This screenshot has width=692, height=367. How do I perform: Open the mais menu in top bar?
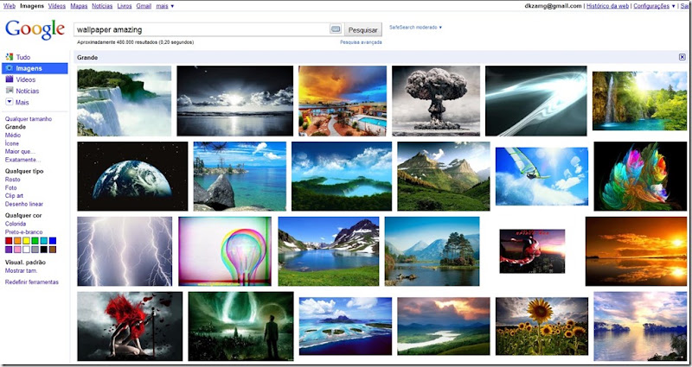coord(164,6)
